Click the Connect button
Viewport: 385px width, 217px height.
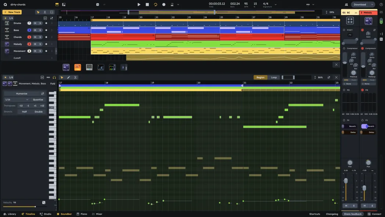tap(374, 214)
